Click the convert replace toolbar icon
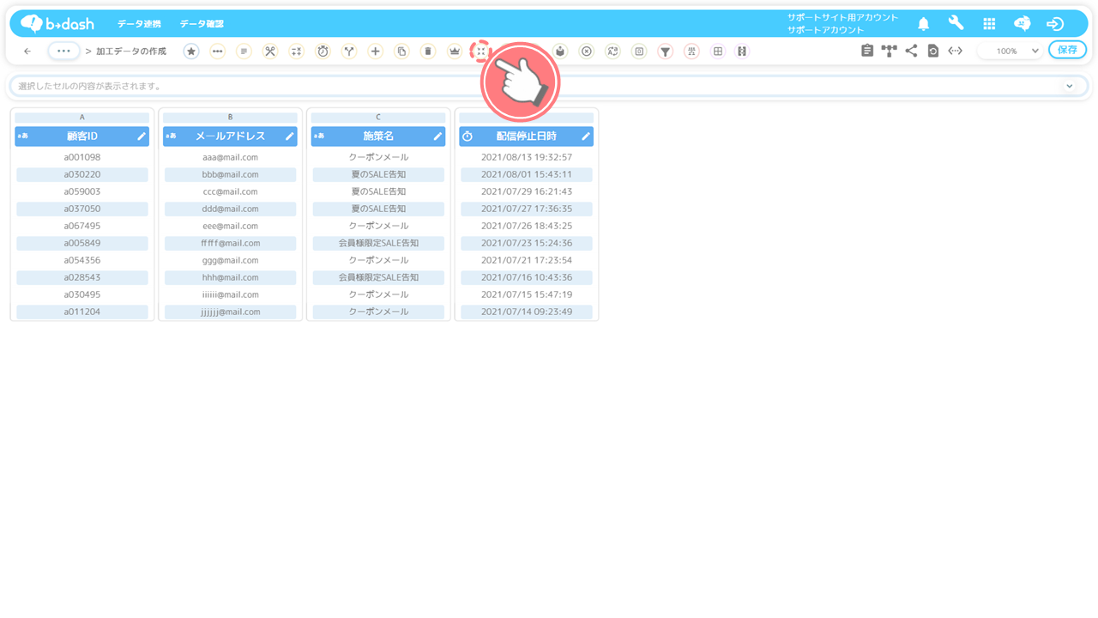This screenshot has width=1098, height=618. tap(612, 51)
